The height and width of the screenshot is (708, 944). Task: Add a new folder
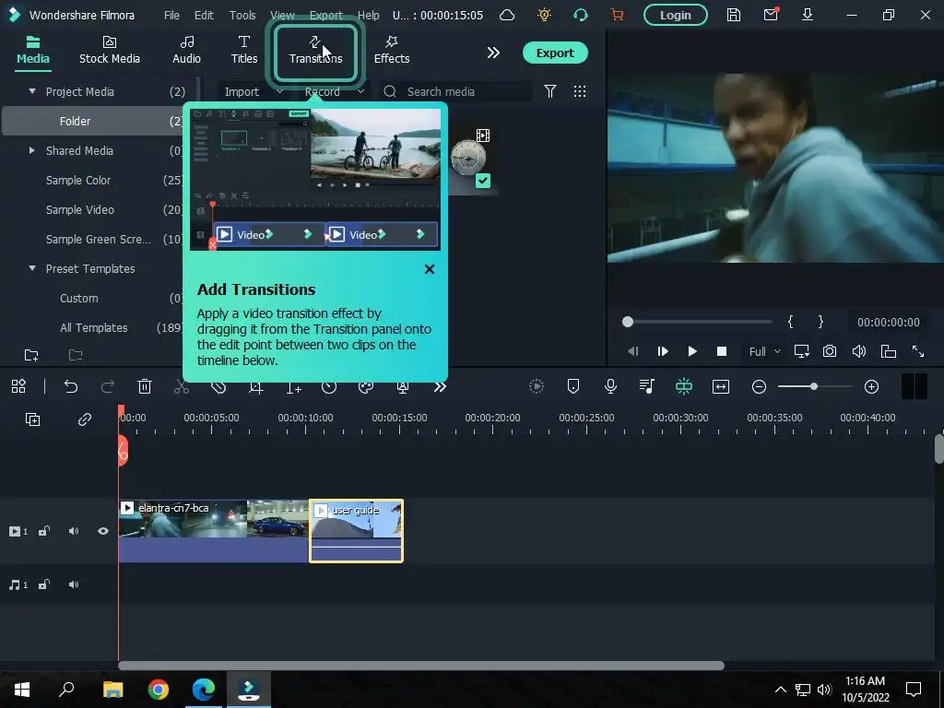coord(31,355)
